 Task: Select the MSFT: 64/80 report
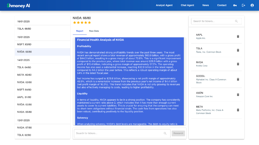[x=42, y=90]
